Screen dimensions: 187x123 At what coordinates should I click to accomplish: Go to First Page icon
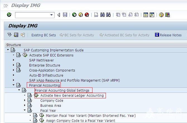point(118,15)
